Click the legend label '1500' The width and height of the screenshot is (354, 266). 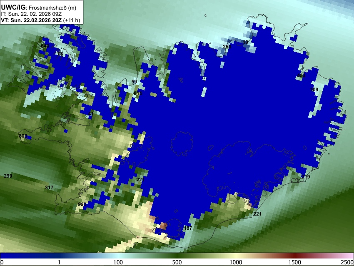[294, 262]
